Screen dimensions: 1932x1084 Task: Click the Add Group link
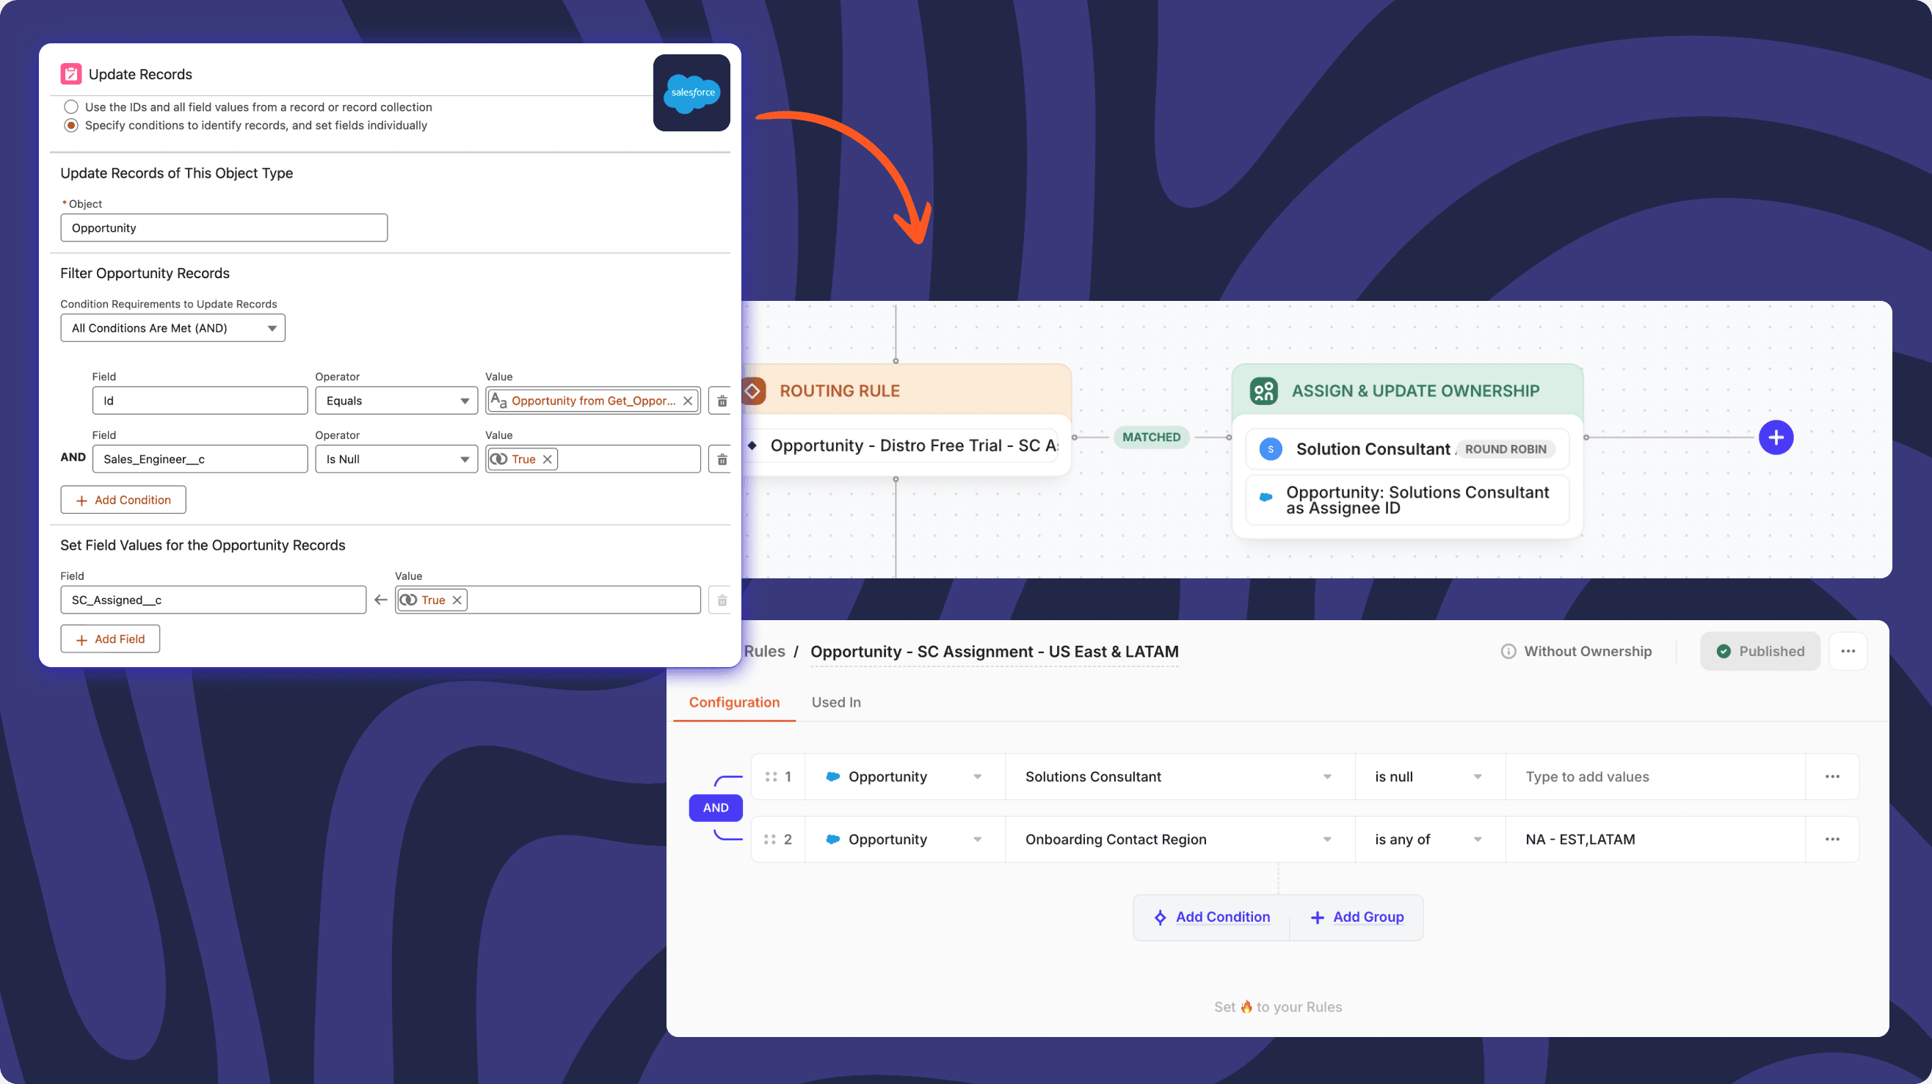click(1357, 917)
